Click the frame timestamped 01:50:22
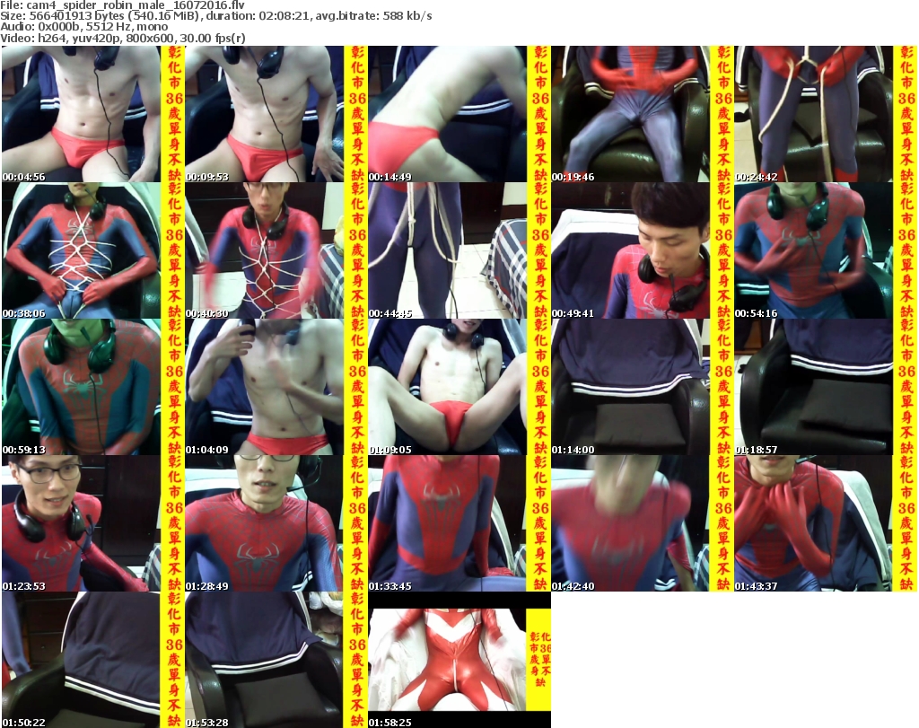The height and width of the screenshot is (728, 919). 93,660
